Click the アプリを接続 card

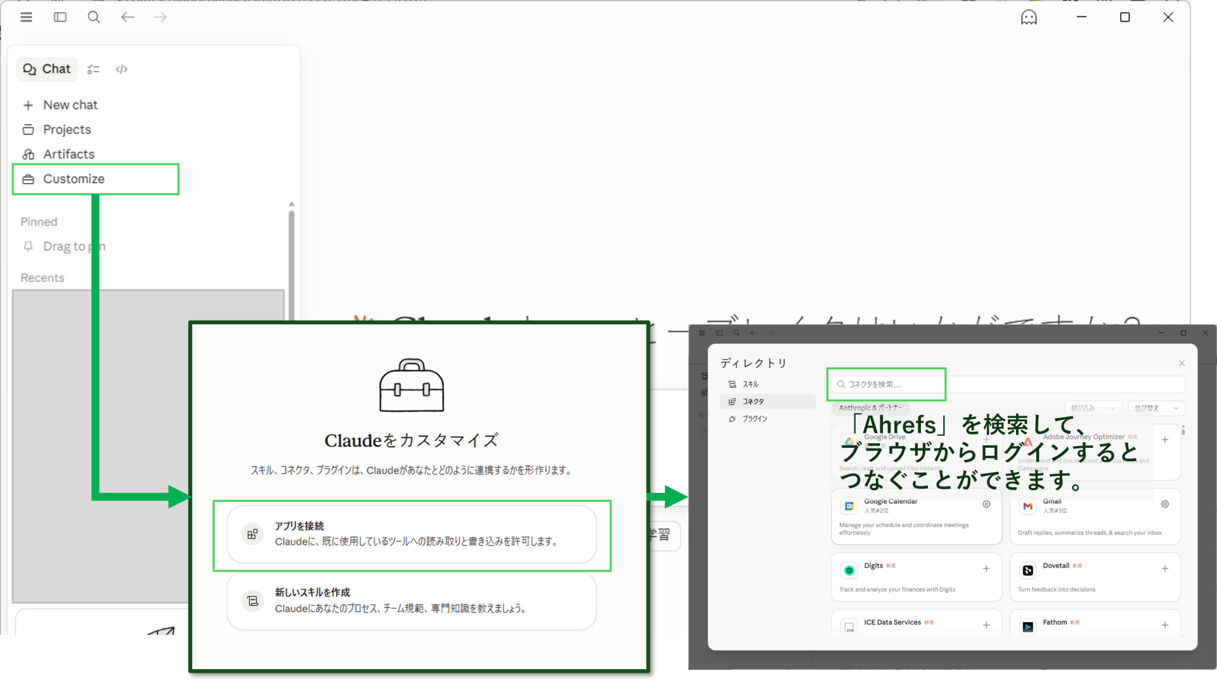[411, 534]
